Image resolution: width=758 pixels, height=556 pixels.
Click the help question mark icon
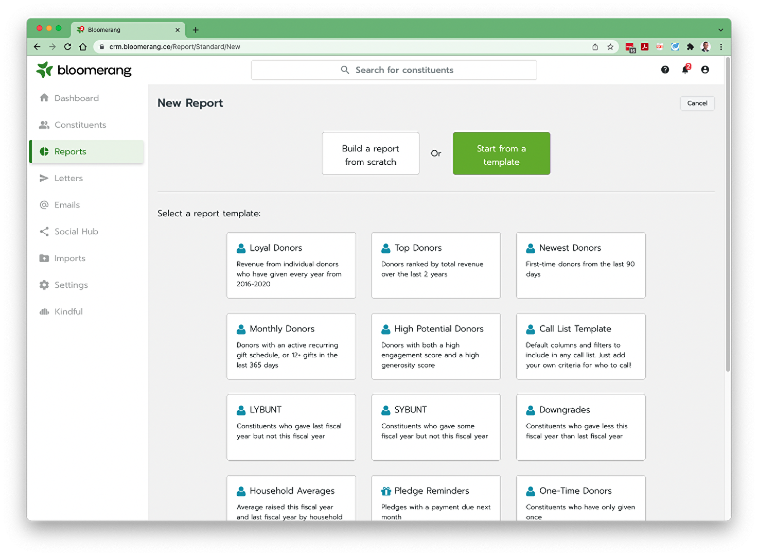pos(665,69)
